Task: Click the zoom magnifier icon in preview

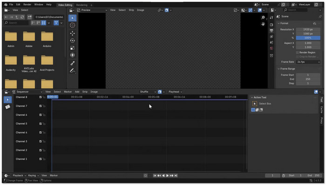Action: [x=263, y=18]
